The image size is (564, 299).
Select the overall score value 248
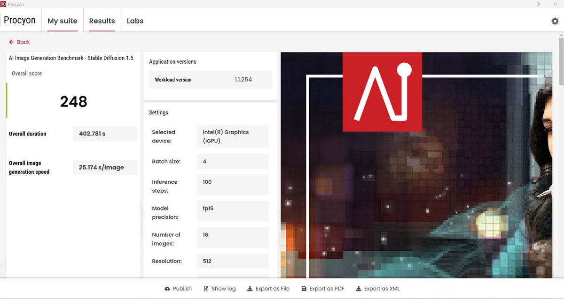(74, 102)
